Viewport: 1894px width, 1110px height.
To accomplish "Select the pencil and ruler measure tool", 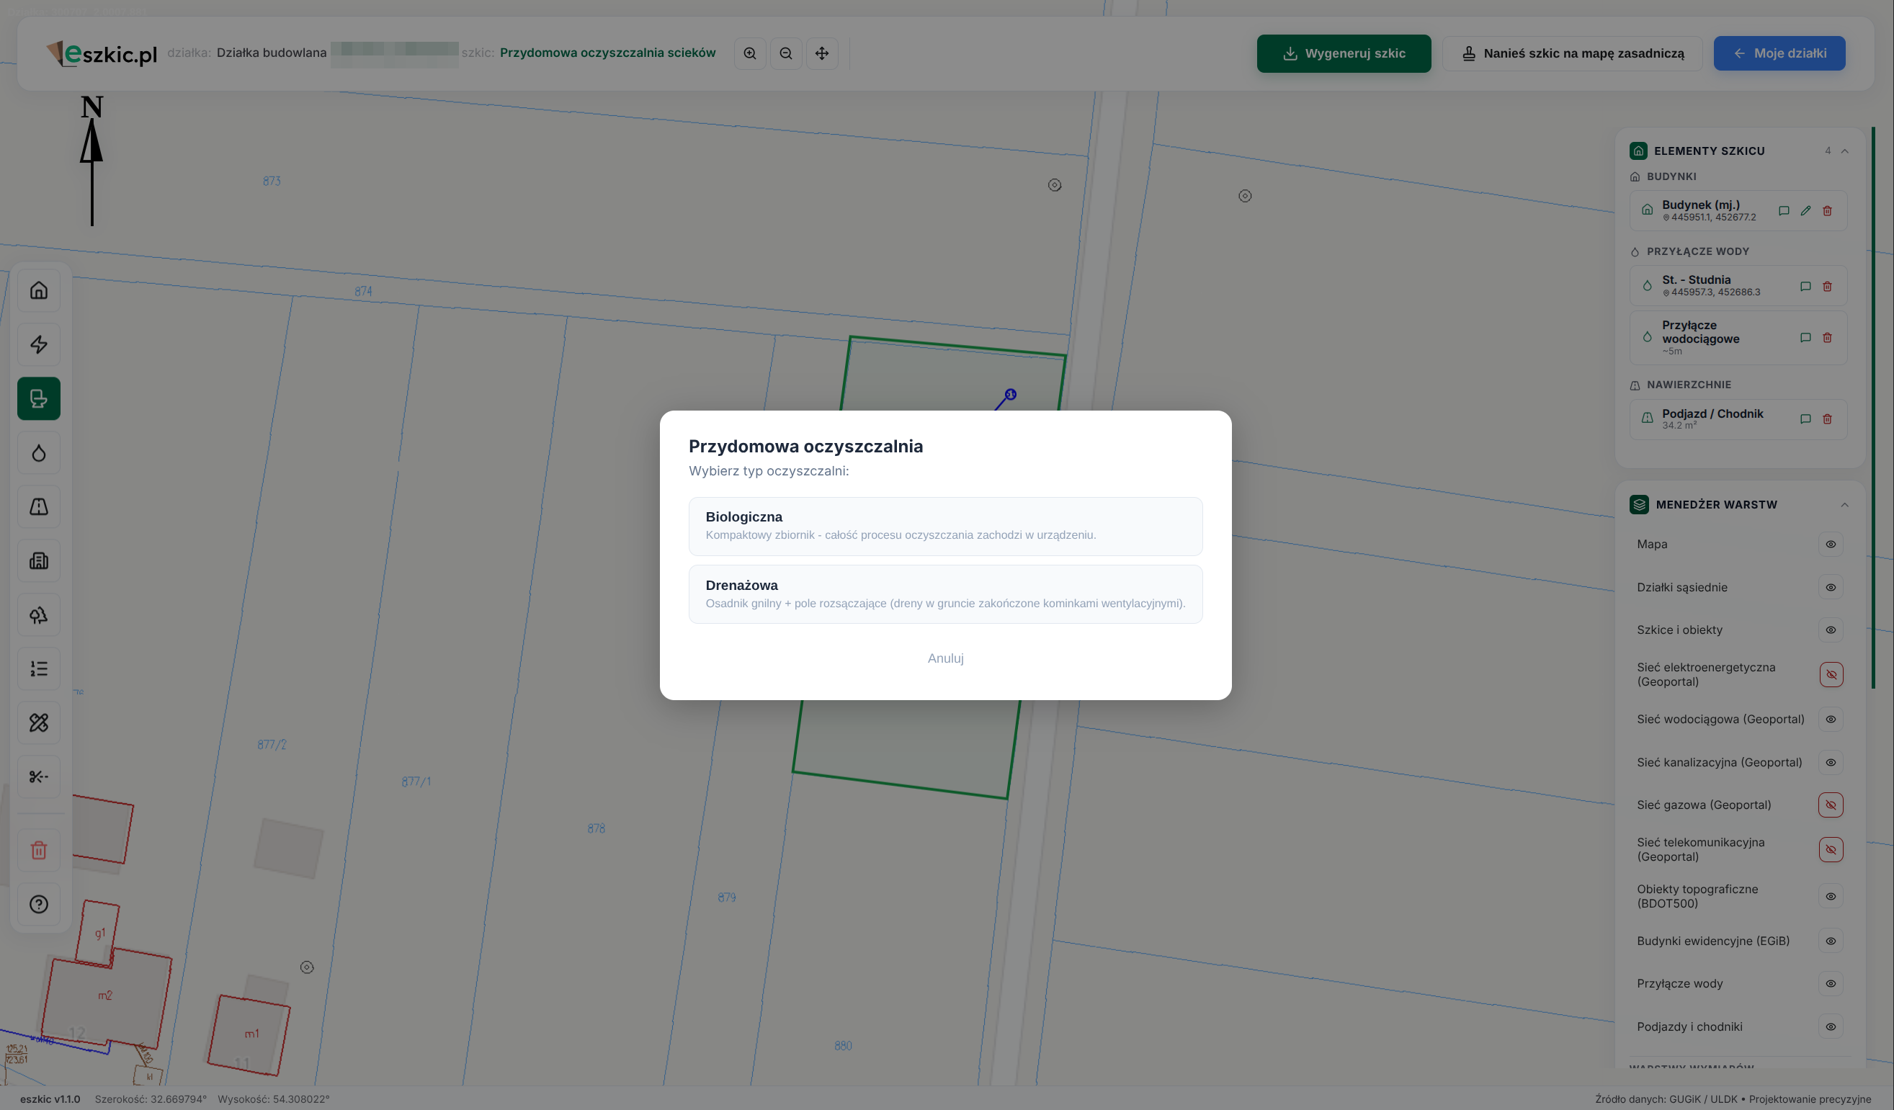I will click(x=39, y=723).
